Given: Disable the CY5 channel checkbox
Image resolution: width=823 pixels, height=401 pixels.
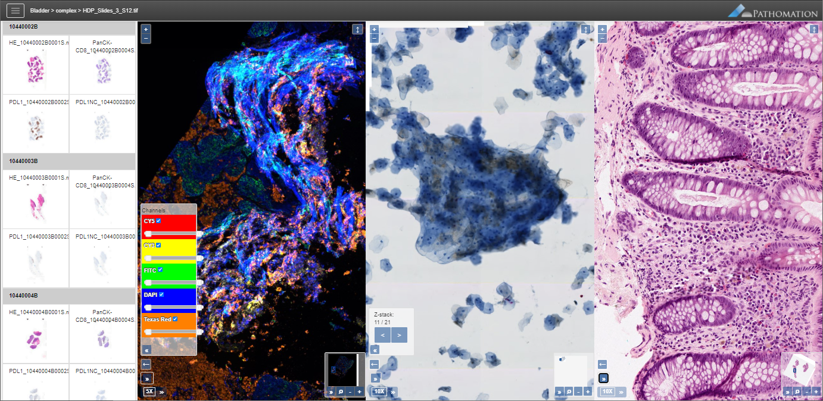Looking at the screenshot, I should (x=158, y=221).
